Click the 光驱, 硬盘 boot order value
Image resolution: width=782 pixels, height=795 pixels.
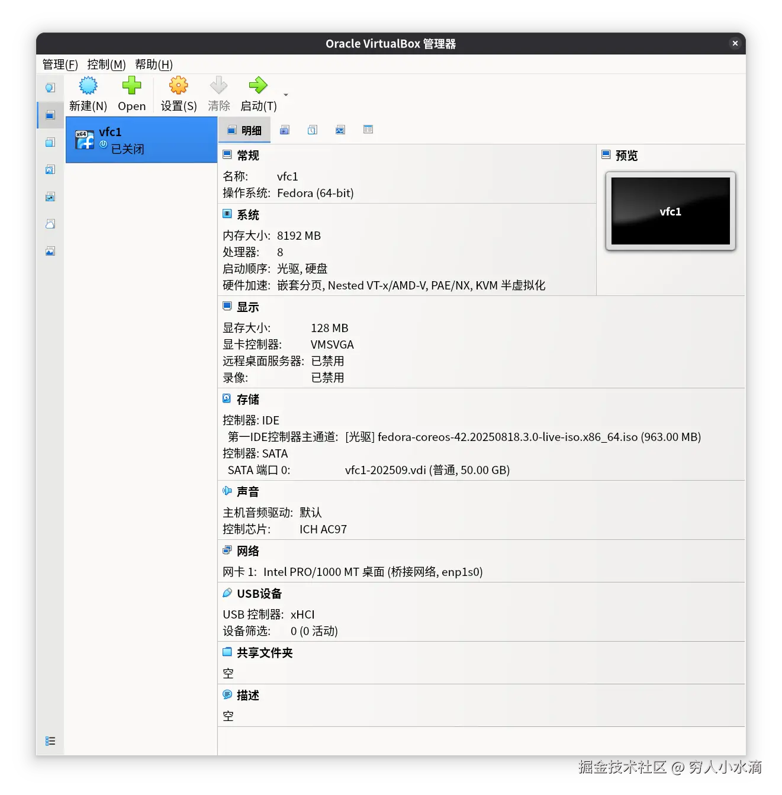[302, 269]
